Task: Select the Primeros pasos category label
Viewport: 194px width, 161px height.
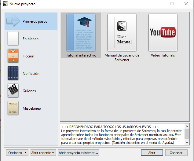Action: click(x=35, y=21)
